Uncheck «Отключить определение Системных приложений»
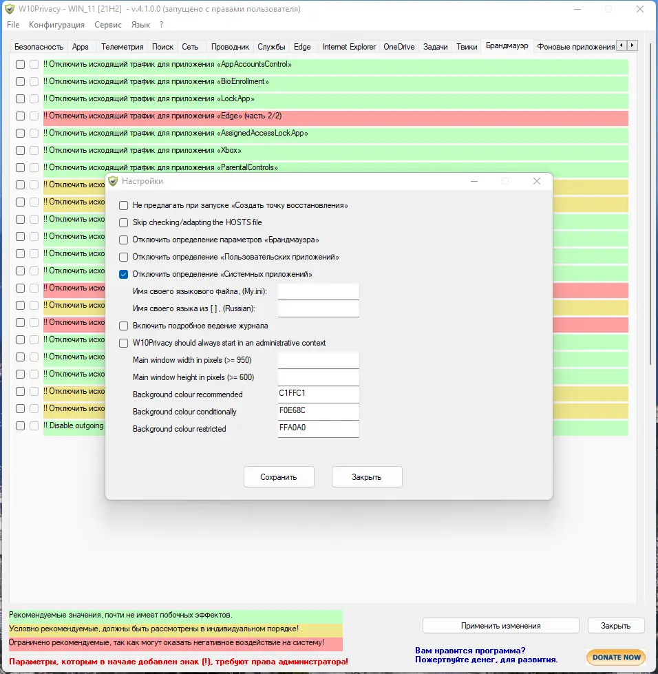Image resolution: width=658 pixels, height=674 pixels. pyautogui.click(x=124, y=274)
